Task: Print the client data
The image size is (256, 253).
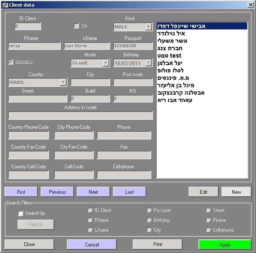Action: (x=157, y=244)
